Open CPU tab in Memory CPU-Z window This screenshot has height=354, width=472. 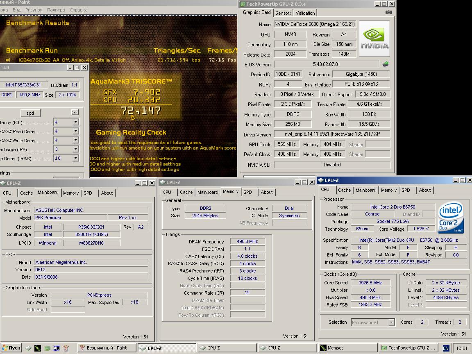pos(167,192)
